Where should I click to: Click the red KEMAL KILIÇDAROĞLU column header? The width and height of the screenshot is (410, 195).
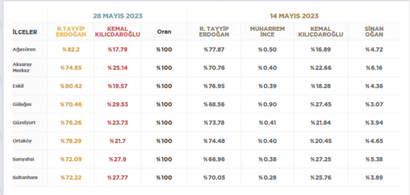[118, 32]
